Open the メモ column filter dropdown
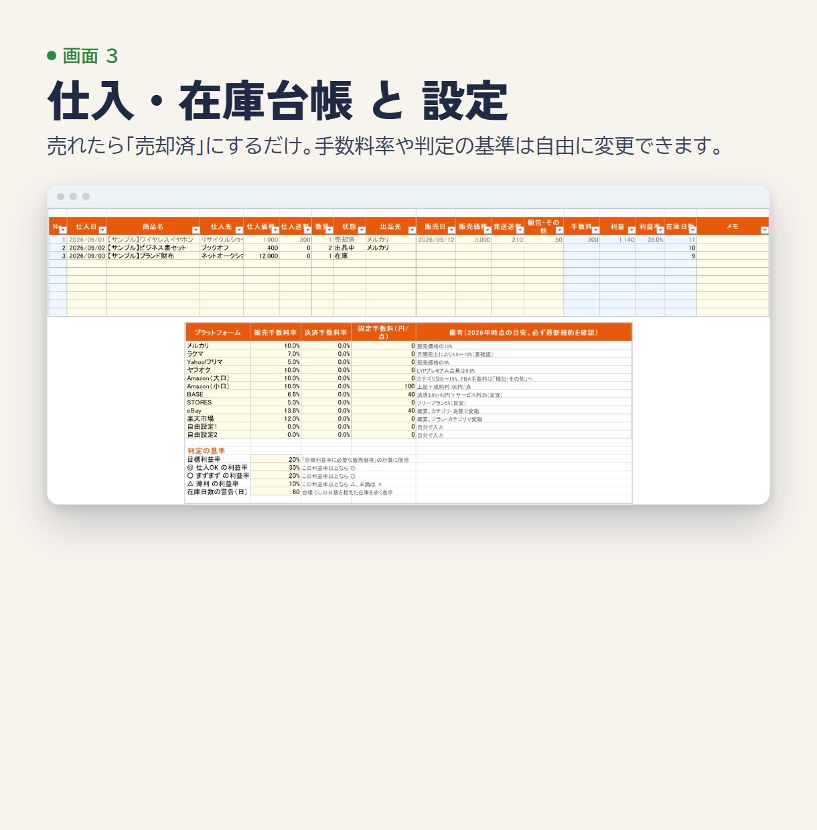Screen dimensions: 817x830 point(765,230)
